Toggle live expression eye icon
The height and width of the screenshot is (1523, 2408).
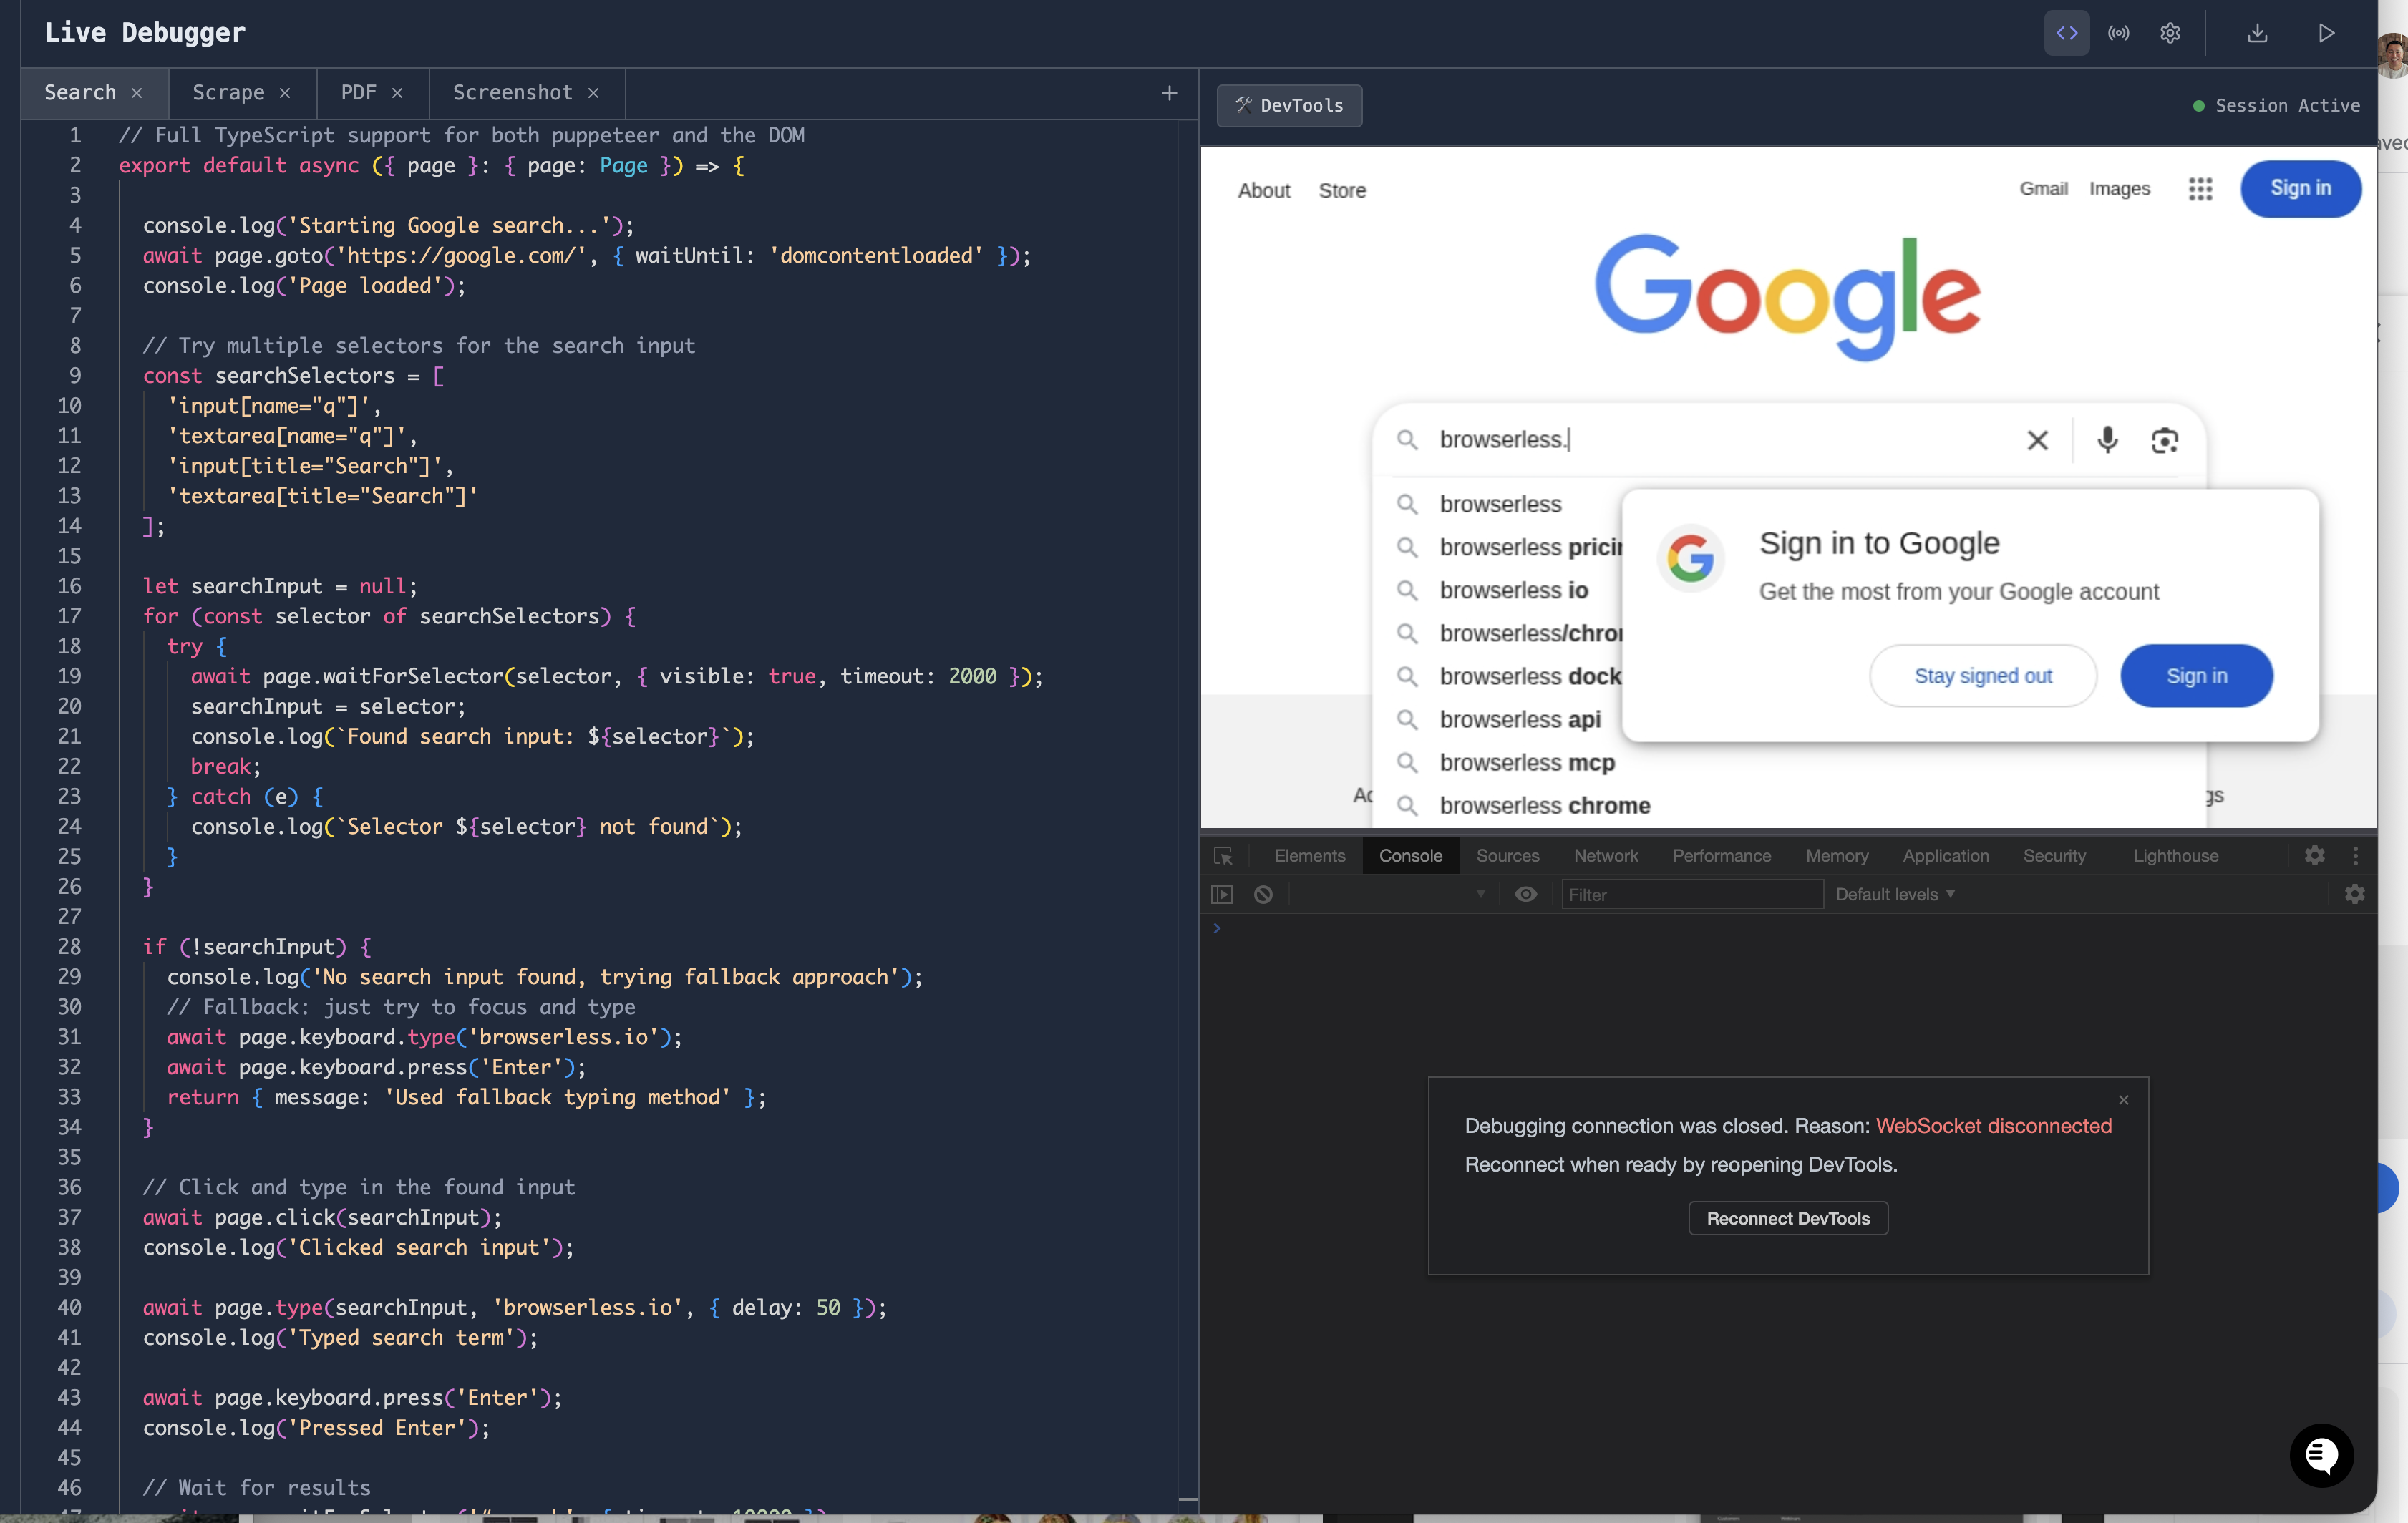1525,894
